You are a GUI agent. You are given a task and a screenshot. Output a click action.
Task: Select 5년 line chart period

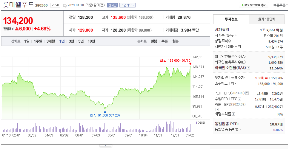(x=81, y=41)
